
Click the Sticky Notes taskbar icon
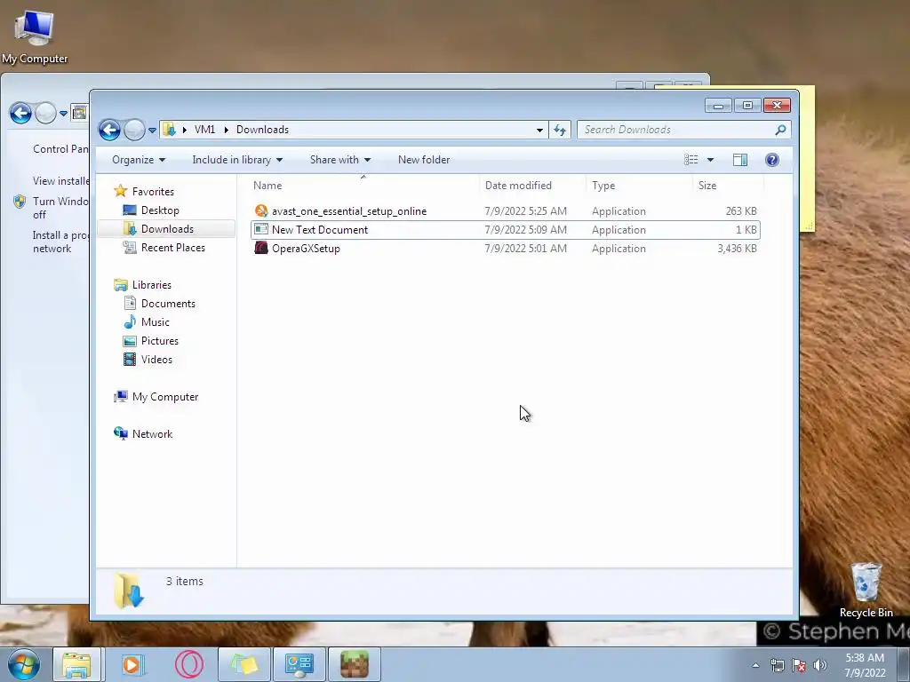tap(244, 664)
